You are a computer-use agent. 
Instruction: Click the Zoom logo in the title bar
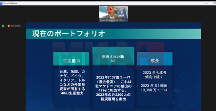(1, 4)
